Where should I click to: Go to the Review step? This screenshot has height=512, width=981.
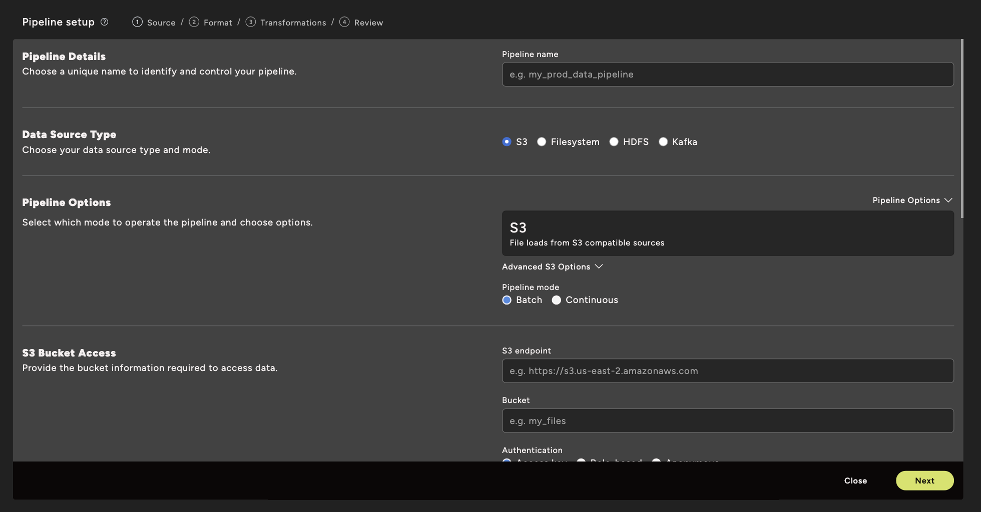pos(361,22)
